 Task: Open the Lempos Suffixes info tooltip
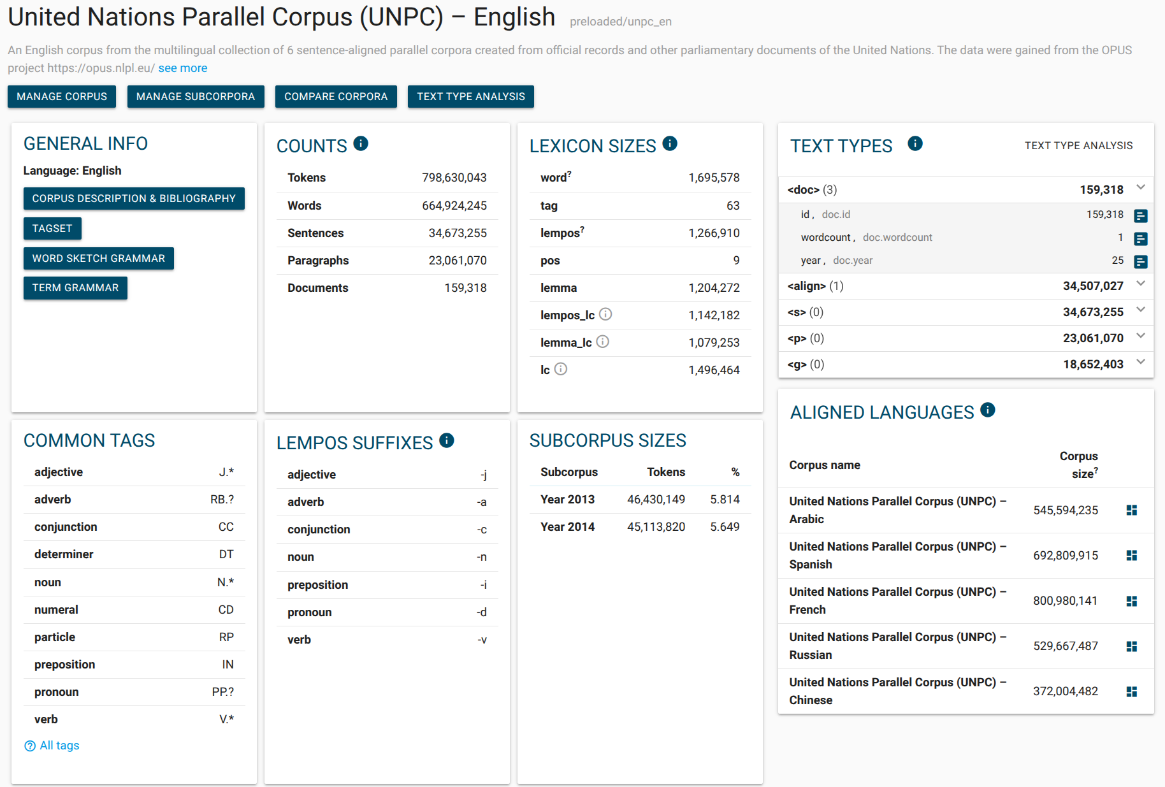point(447,440)
